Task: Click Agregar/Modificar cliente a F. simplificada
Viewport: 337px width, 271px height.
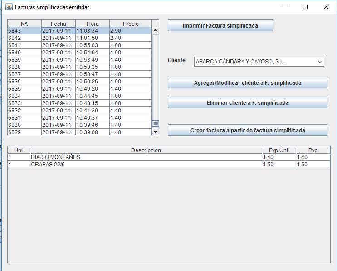Action: pos(247,83)
